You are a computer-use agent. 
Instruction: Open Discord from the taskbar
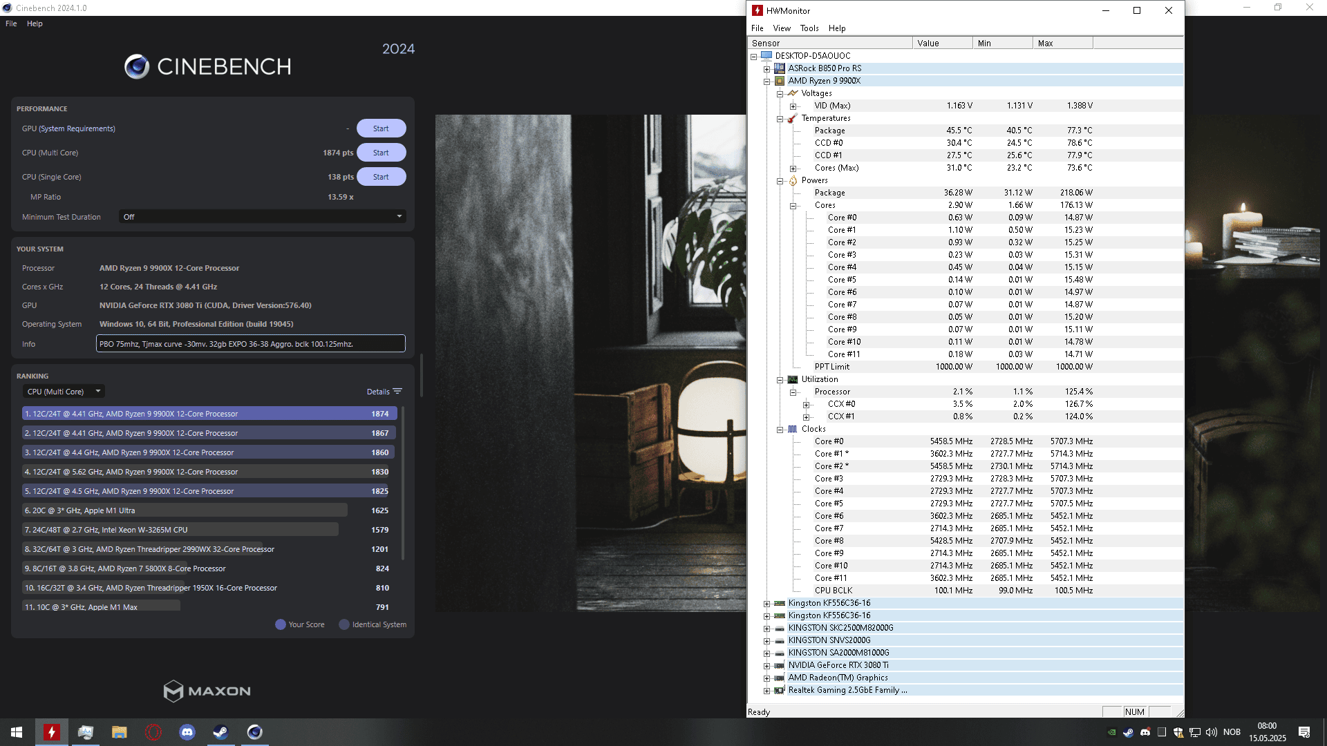point(187,732)
